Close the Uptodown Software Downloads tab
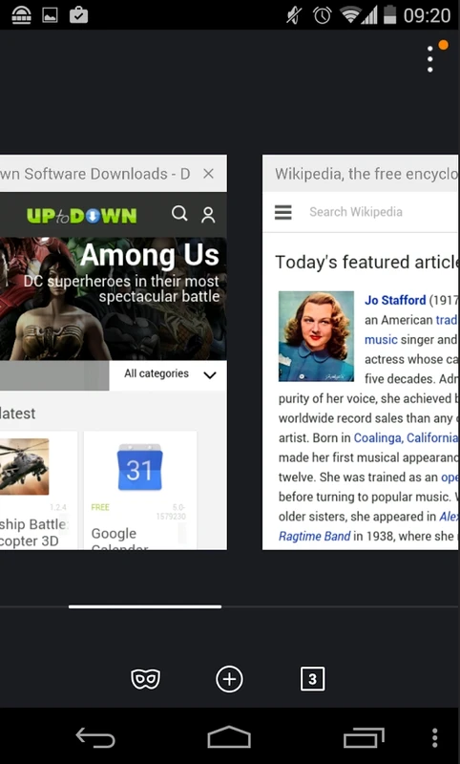The image size is (460, 764). pos(208,174)
